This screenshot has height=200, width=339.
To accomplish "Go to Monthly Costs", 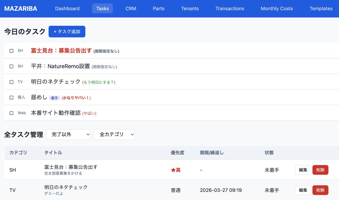I will click(x=277, y=8).
